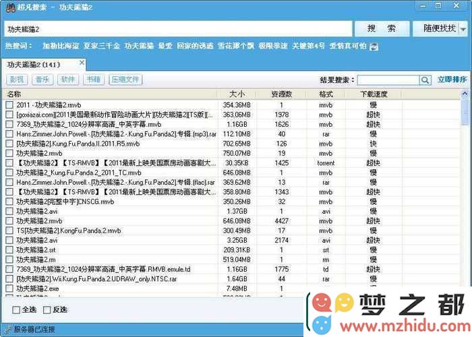
Task: Sort by the 格式 column header
Action: (326, 94)
